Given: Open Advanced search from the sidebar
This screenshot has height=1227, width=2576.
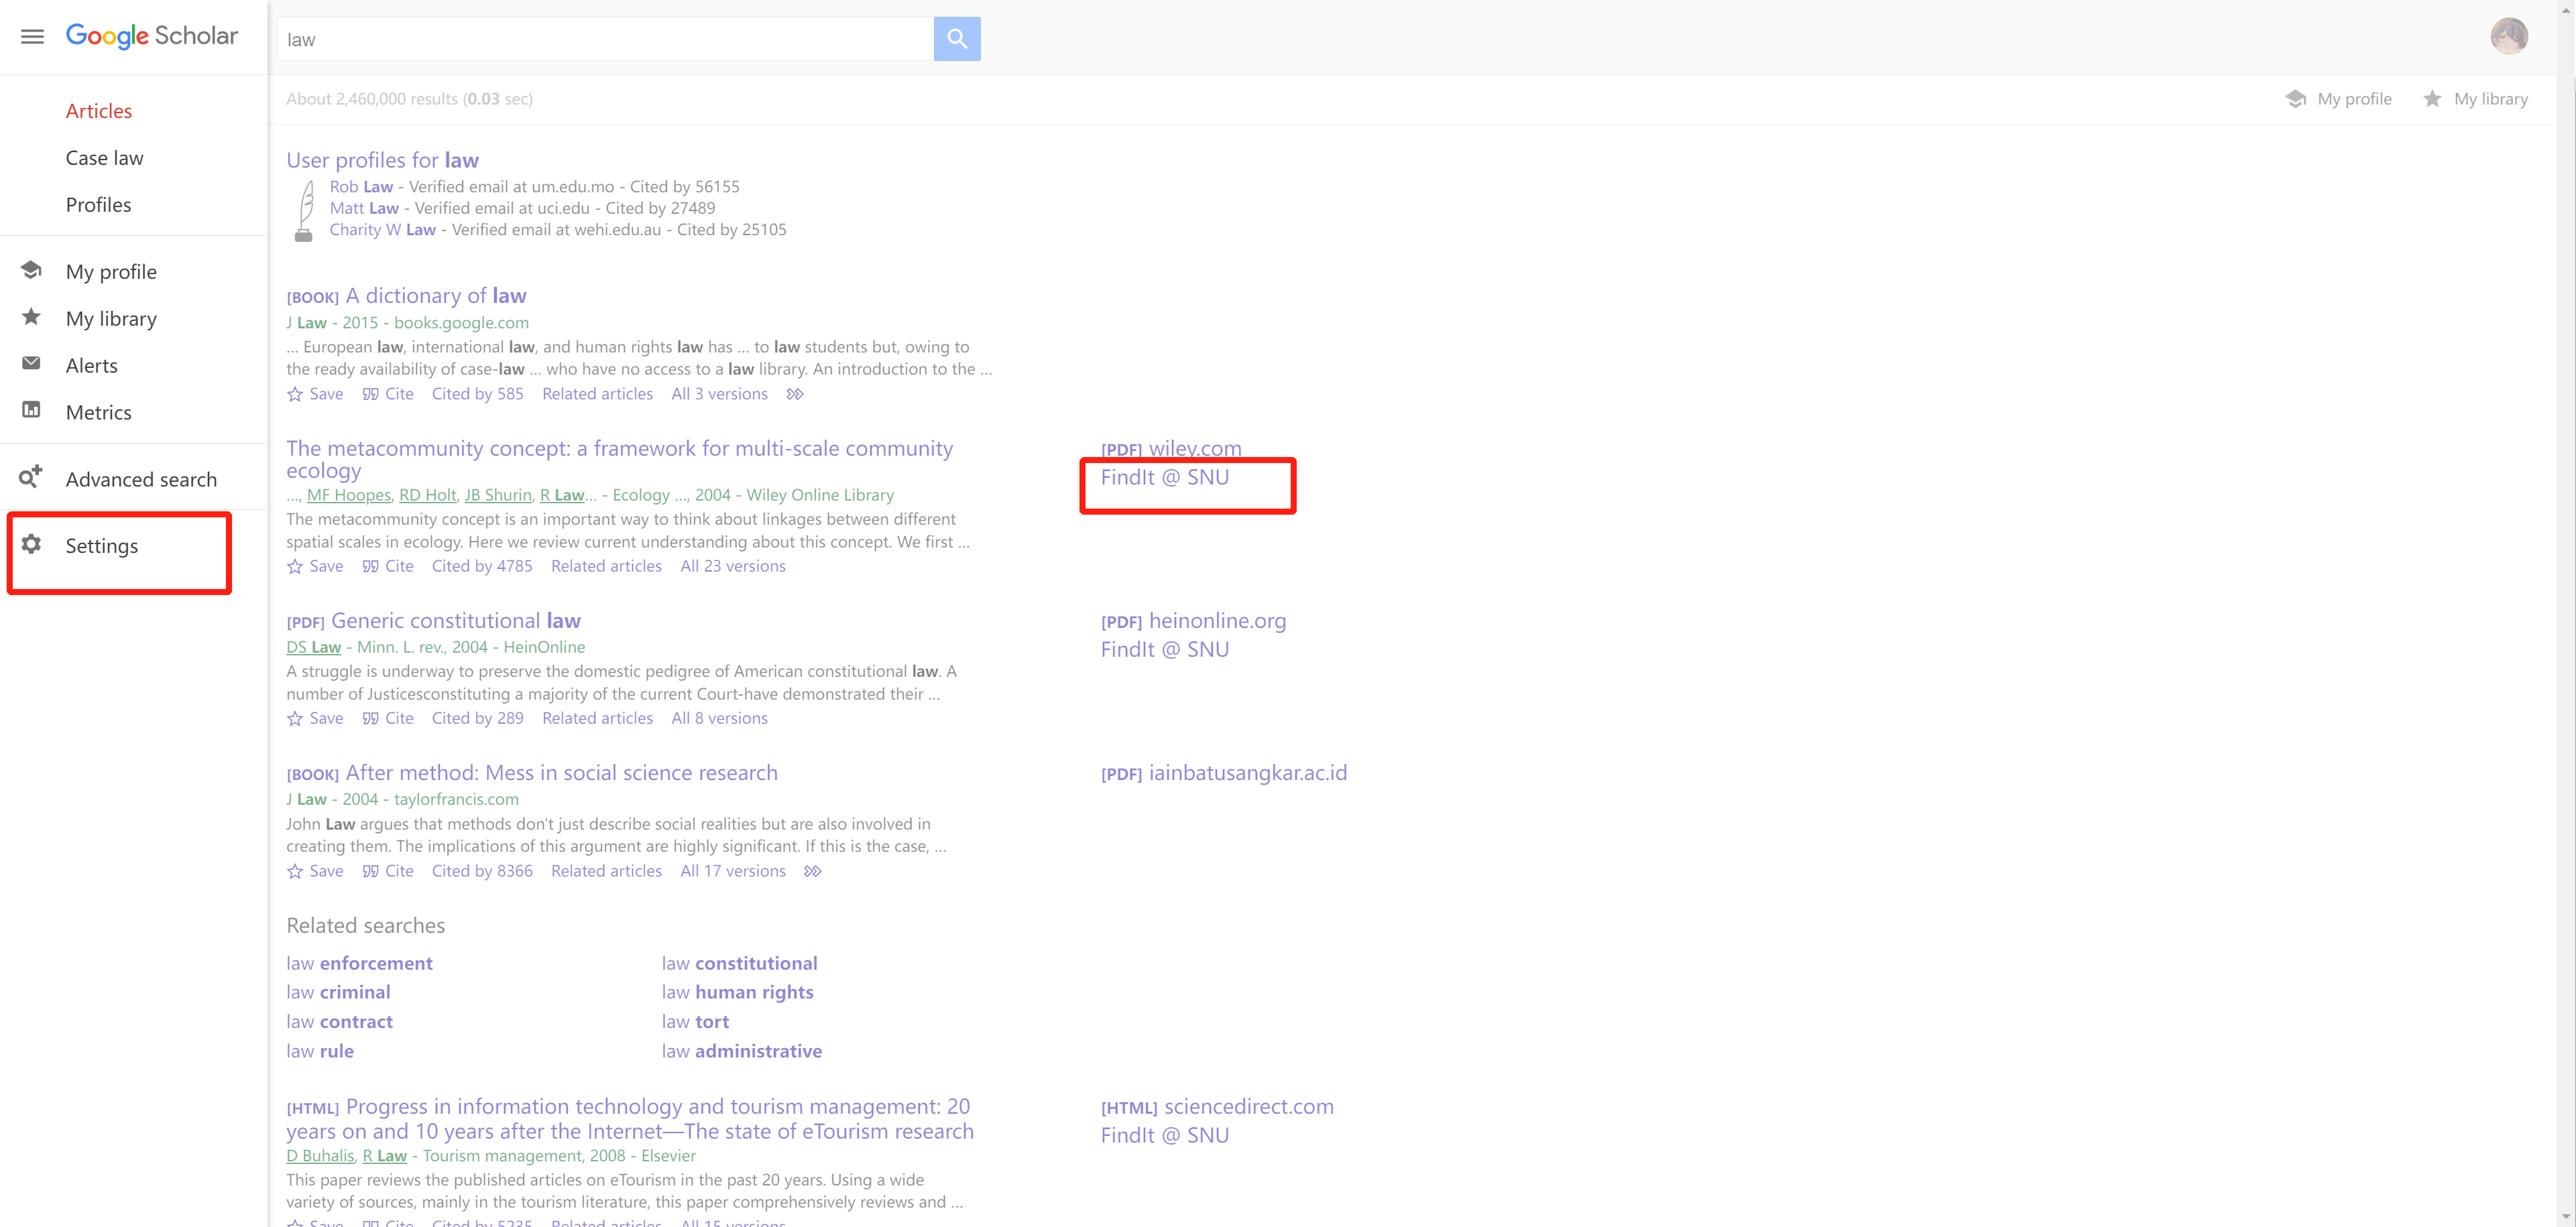Looking at the screenshot, I should coord(141,480).
